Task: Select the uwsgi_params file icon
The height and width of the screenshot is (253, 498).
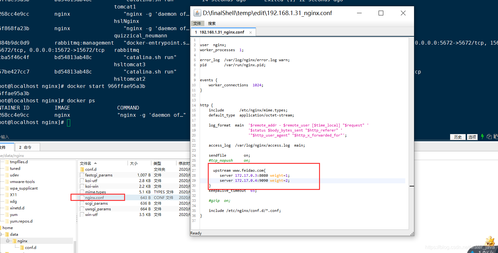Action: [x=82, y=209]
